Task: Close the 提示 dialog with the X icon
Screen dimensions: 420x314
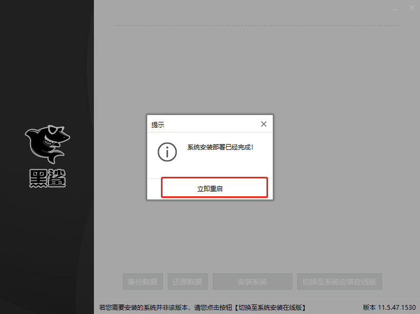Action: [x=264, y=124]
